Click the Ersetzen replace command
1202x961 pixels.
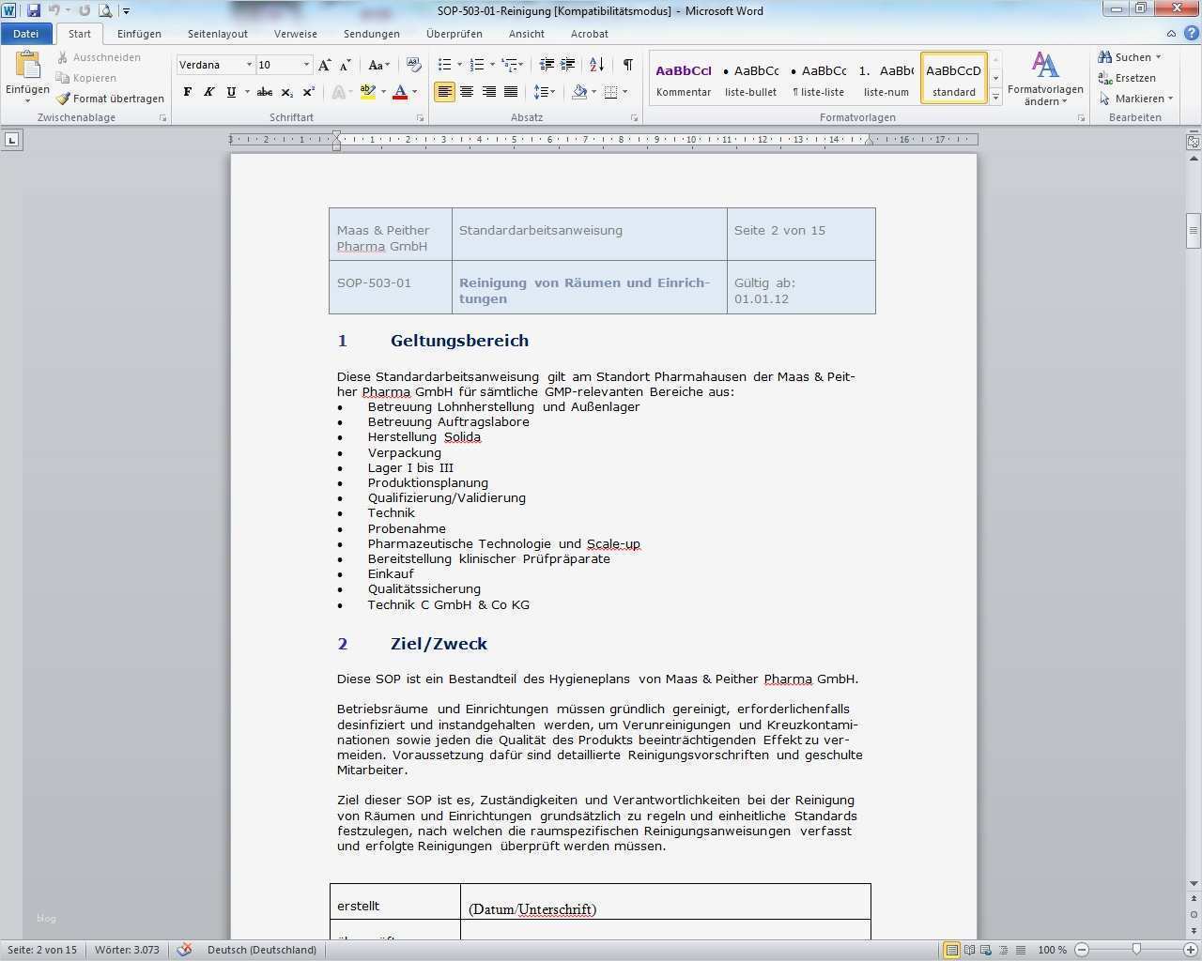tap(1127, 78)
